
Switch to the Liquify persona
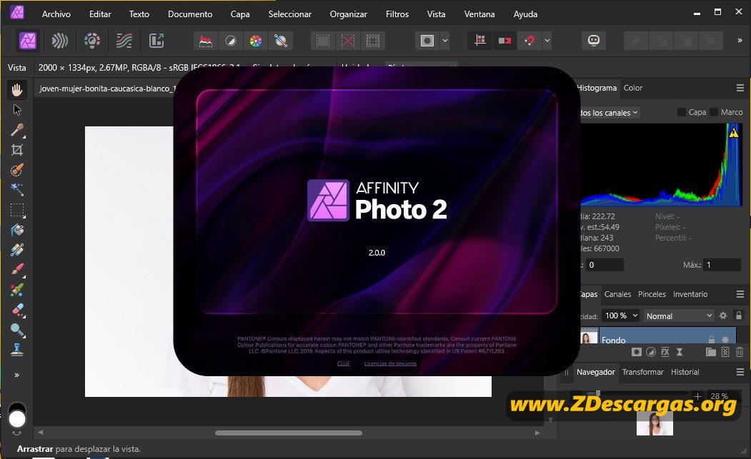tap(59, 41)
